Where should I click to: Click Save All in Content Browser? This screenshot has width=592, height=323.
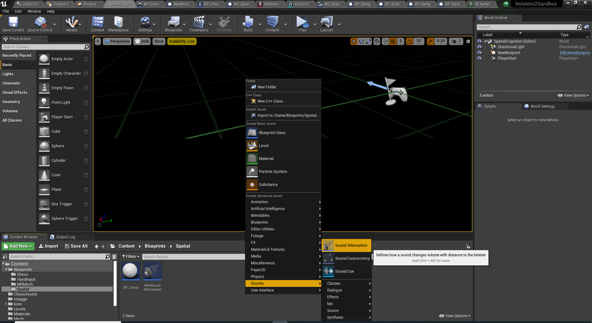coord(76,246)
